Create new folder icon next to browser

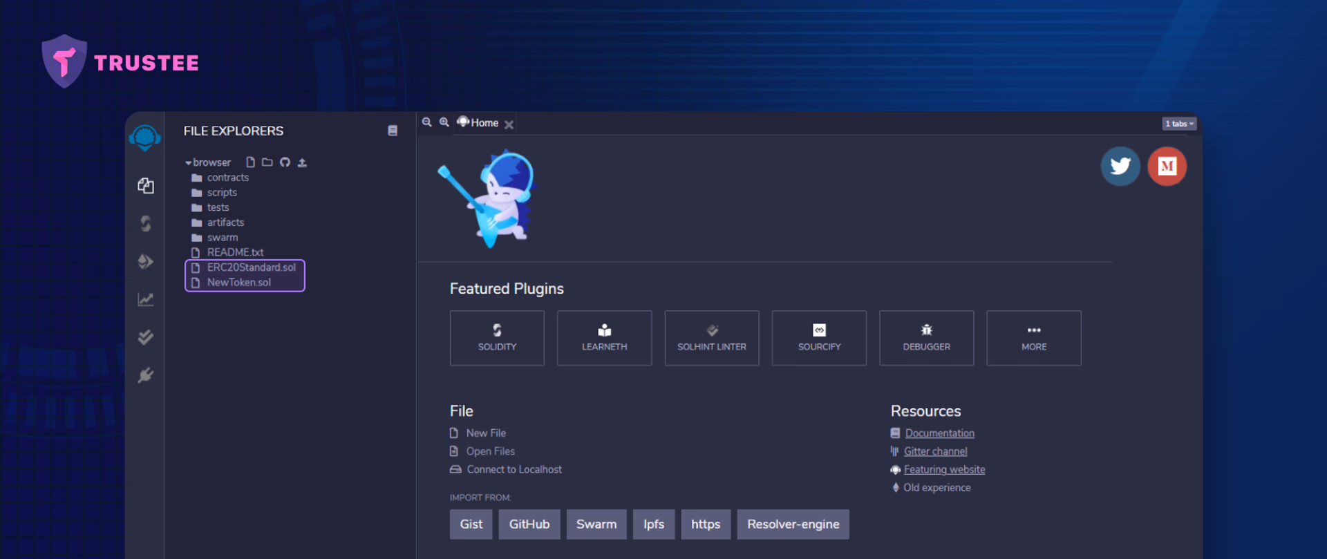pos(267,162)
